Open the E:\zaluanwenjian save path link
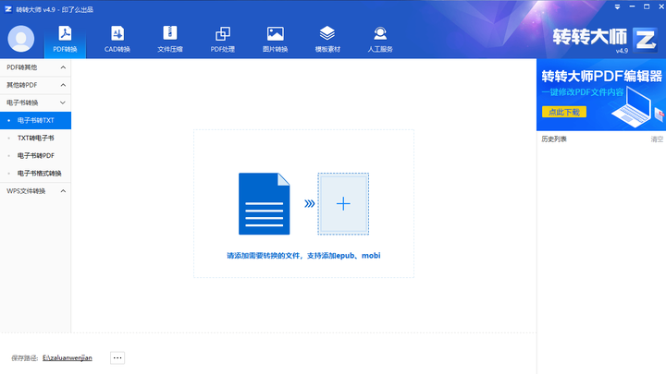Image resolution: width=666 pixels, height=374 pixels. (x=68, y=358)
